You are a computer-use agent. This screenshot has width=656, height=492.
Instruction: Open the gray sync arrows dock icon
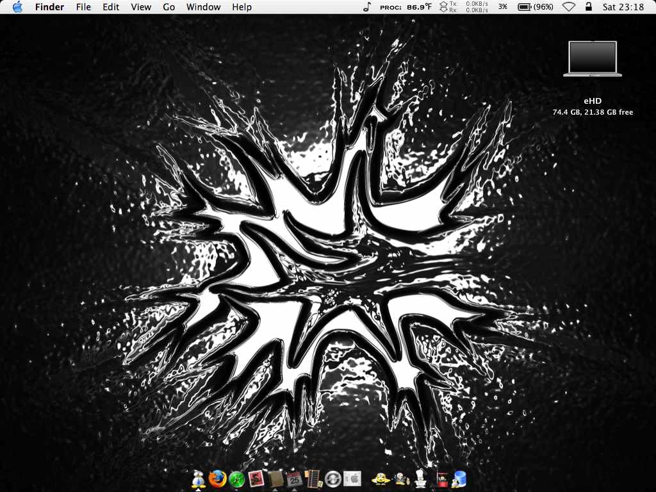click(x=332, y=479)
